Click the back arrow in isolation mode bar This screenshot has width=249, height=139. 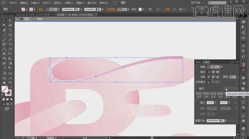[17, 19]
